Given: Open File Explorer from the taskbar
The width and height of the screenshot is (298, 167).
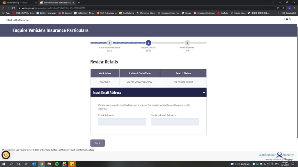Looking at the screenshot, I should click(x=49, y=164).
